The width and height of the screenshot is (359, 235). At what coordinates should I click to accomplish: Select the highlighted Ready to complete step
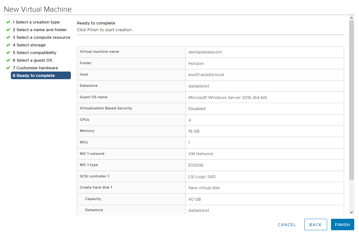pos(41,75)
